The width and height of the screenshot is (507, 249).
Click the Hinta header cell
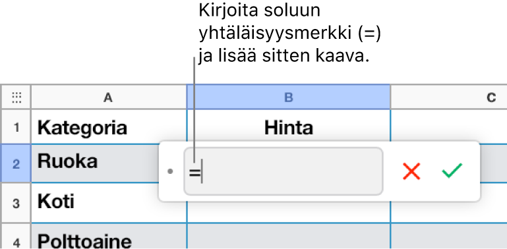tap(288, 127)
